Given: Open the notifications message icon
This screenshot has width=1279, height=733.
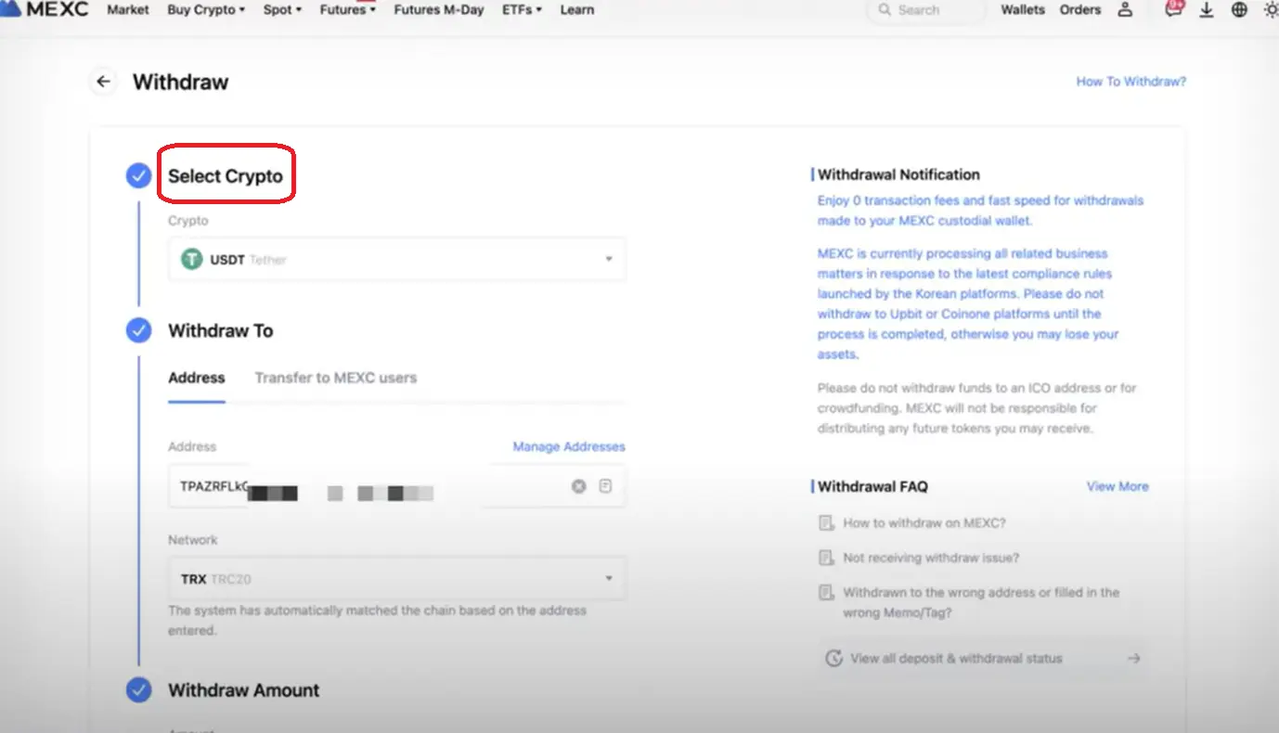Looking at the screenshot, I should [1174, 9].
